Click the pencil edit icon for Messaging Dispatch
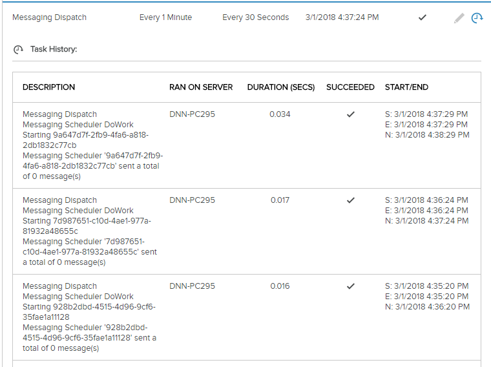The height and width of the screenshot is (367, 491). pos(459,18)
